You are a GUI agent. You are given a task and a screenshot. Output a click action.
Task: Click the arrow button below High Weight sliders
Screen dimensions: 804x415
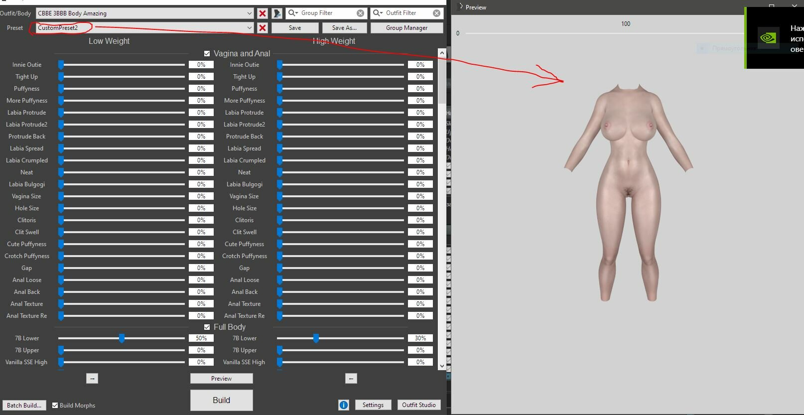pyautogui.click(x=351, y=379)
